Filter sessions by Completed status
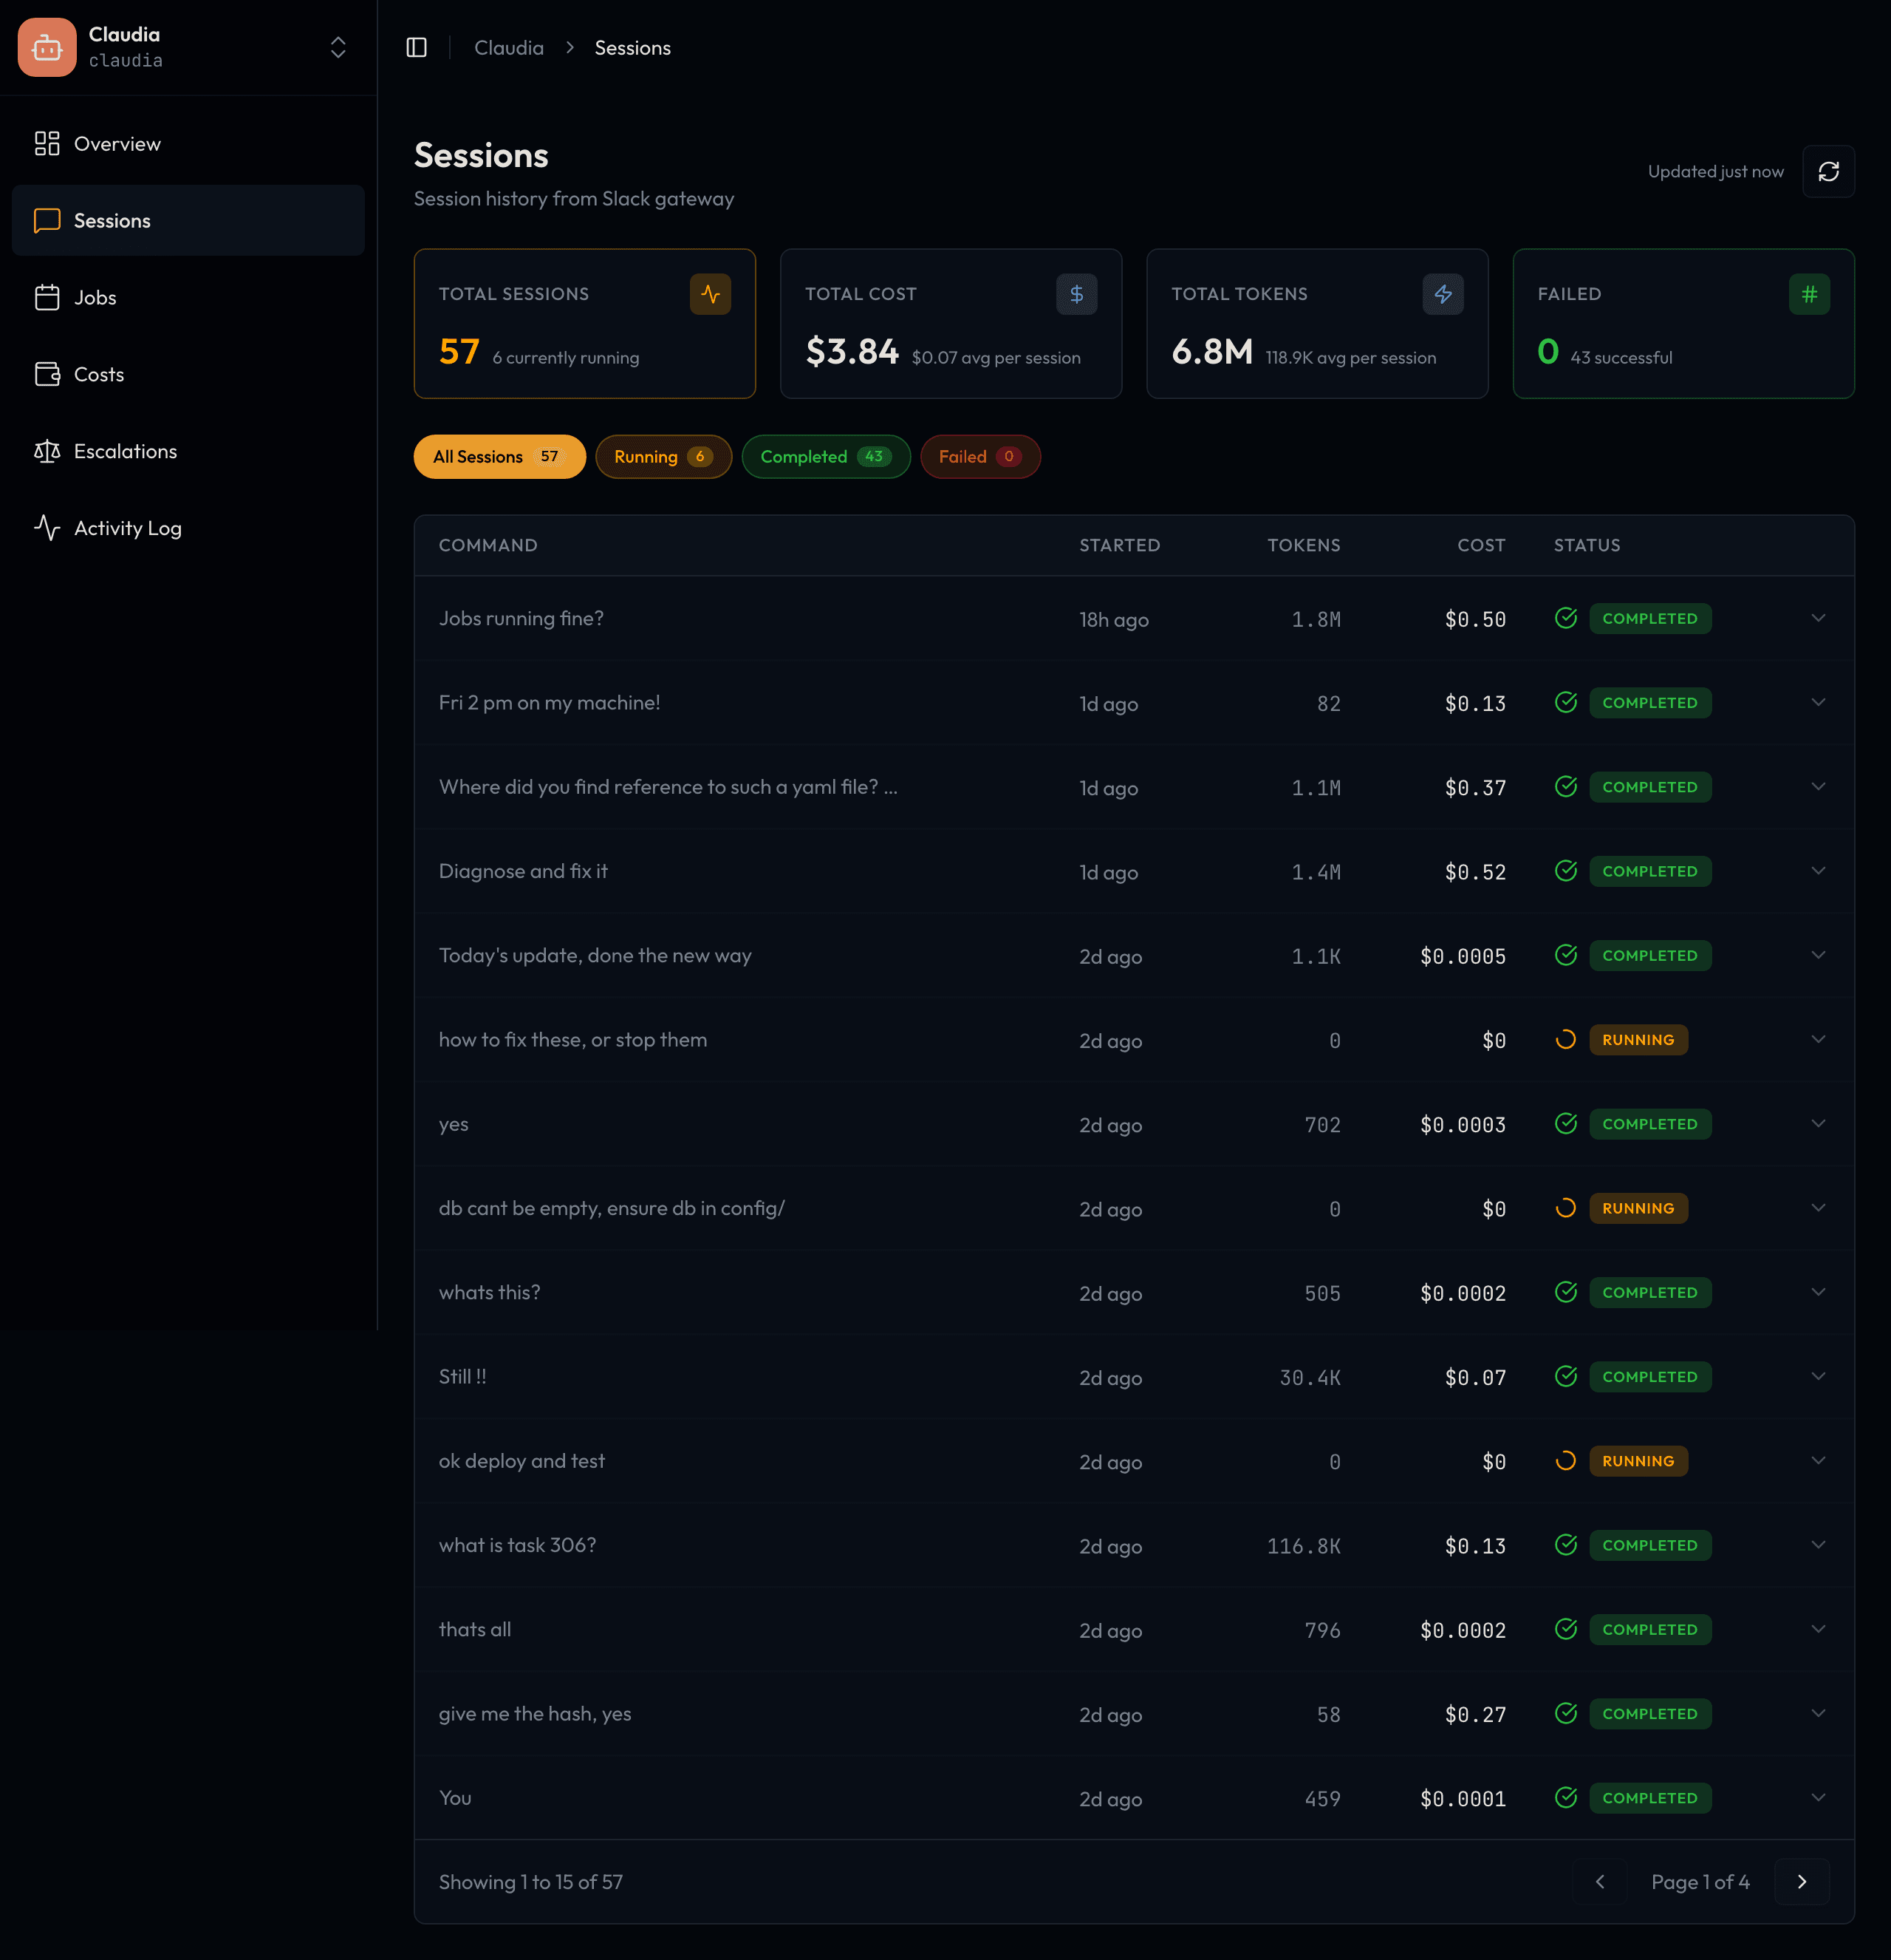Screen dimensions: 1891x1960 coord(826,456)
